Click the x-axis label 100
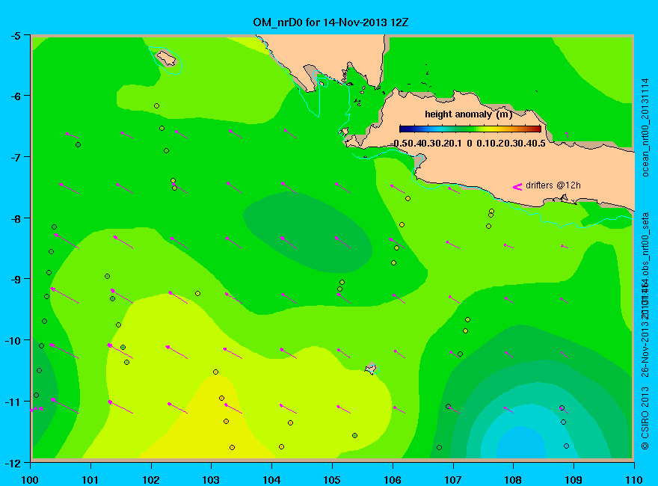The image size is (658, 486). pyautogui.click(x=30, y=480)
